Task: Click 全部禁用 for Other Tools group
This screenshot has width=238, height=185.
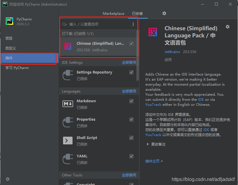Action: (129, 175)
